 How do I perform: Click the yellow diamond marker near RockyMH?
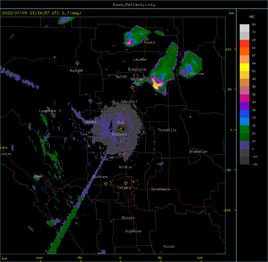pyautogui.click(x=77, y=63)
